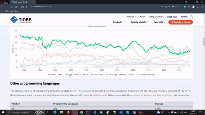Launch Microsoft Edge from taskbar
Screen dimensions: 205x115
coord(55,112)
